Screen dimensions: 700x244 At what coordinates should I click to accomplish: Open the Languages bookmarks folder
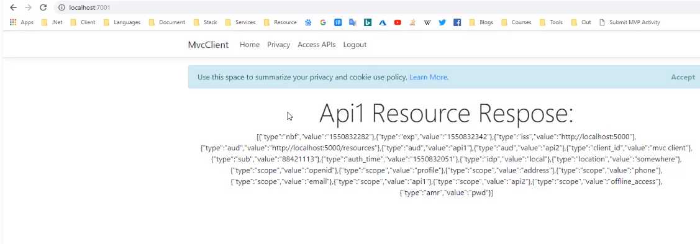tap(122, 22)
